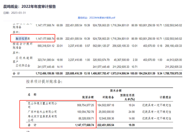Click the balance 100,094,782.78
Image resolution: width=185 pixels, height=132 pixels.
pyautogui.click(x=86, y=112)
